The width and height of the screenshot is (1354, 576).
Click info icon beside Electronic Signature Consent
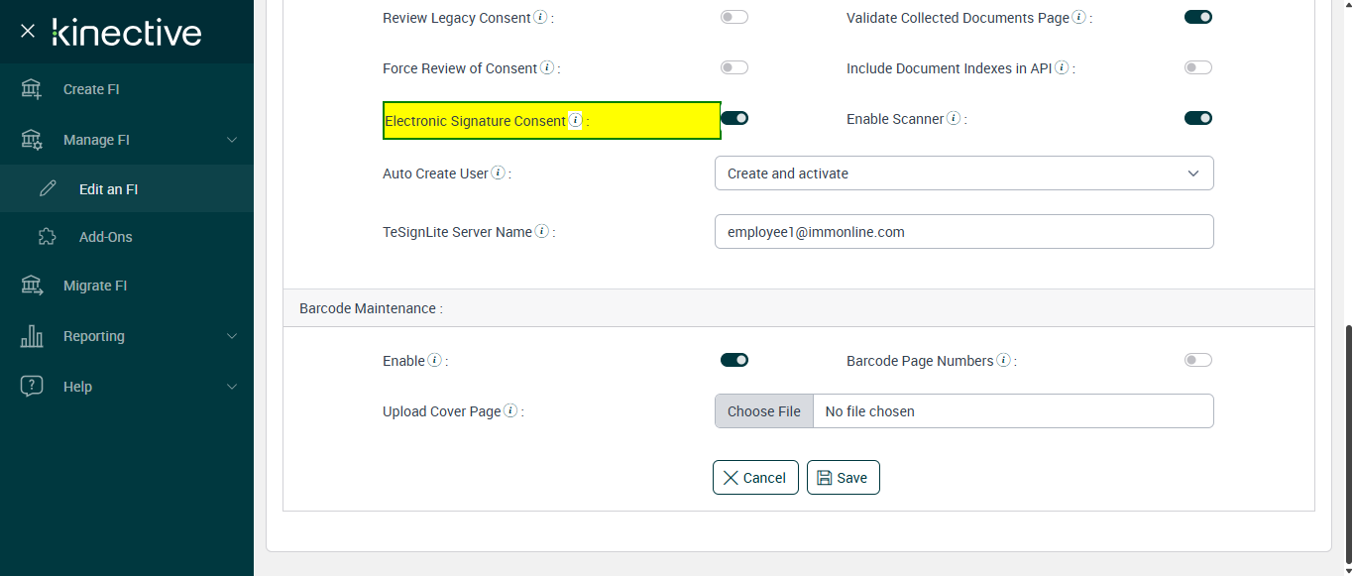[575, 121]
